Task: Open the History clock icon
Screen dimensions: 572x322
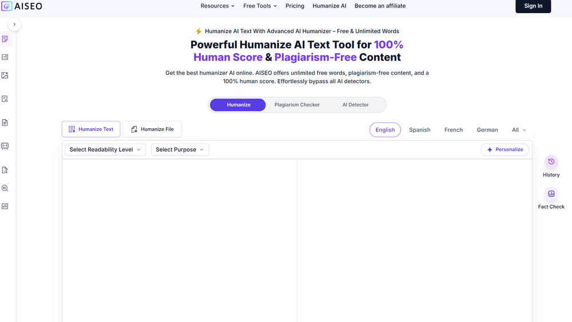Action: pos(551,161)
